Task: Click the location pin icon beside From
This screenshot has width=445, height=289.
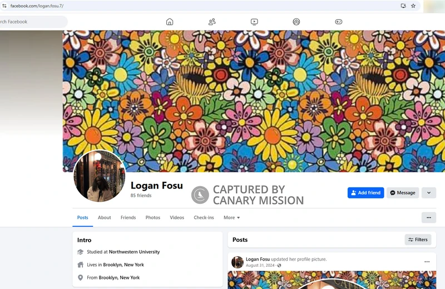Action: click(80, 278)
